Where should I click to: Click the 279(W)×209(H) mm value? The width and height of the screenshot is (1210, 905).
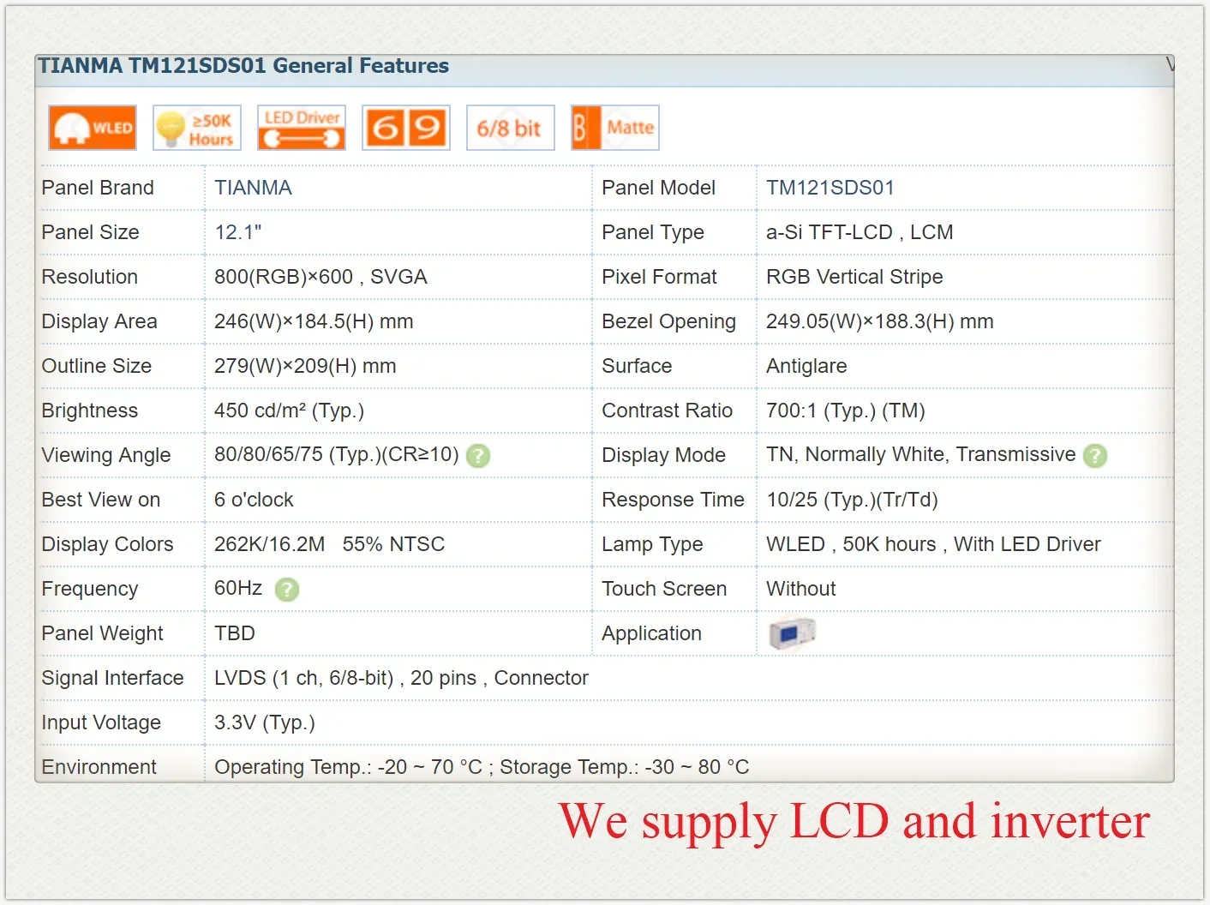[305, 366]
